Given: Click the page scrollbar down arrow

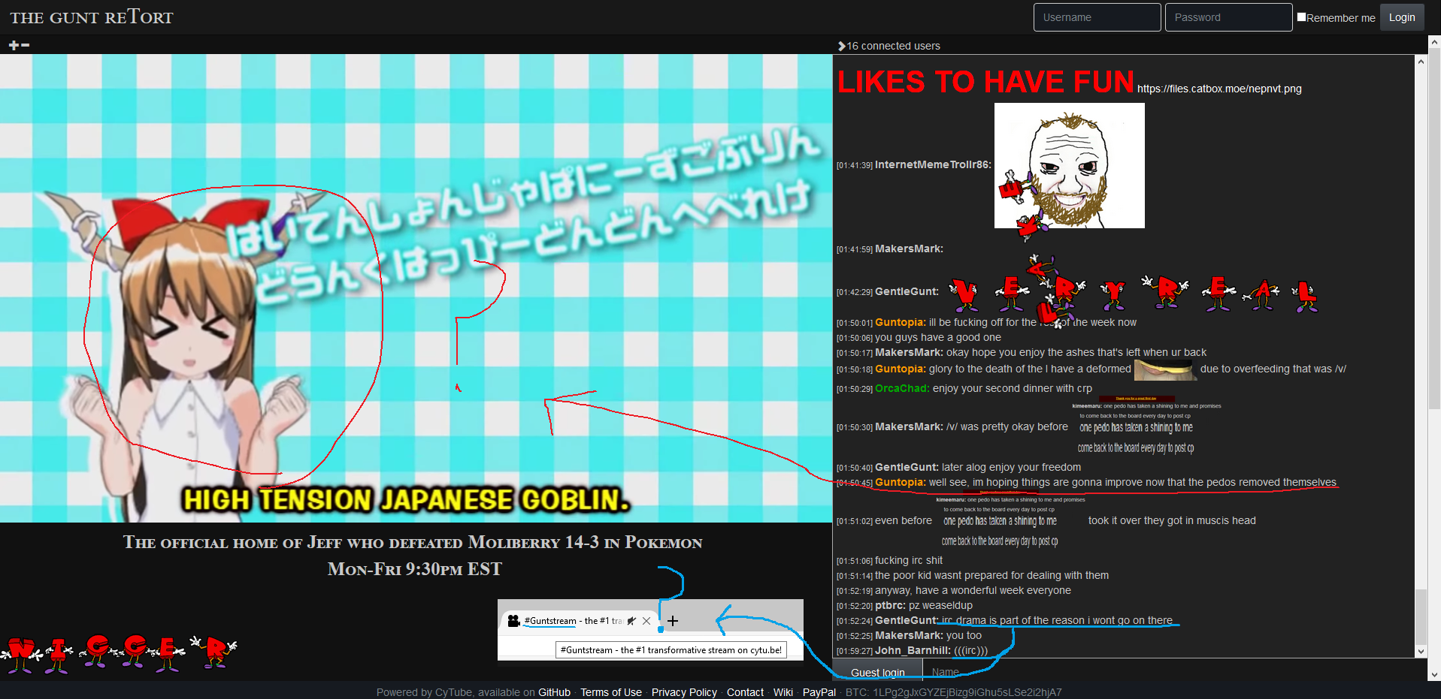Looking at the screenshot, I should (x=1434, y=674).
